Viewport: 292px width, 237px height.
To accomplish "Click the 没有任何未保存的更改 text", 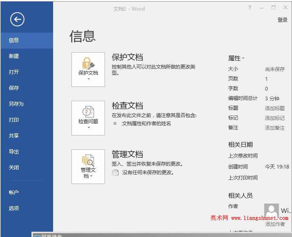I will pyautogui.click(x=148, y=173).
